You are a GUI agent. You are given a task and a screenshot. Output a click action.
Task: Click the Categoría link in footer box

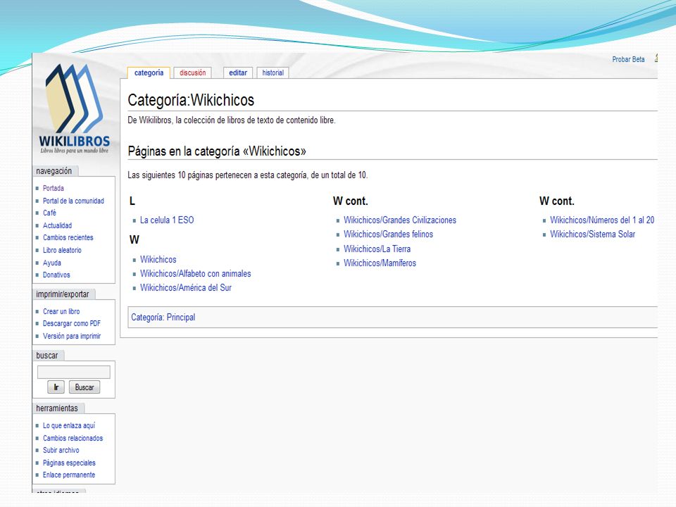click(147, 318)
